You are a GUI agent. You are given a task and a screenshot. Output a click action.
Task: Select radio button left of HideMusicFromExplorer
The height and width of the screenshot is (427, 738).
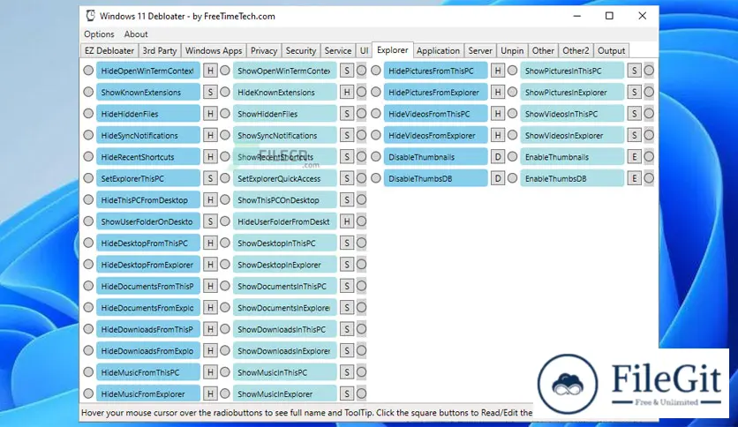click(88, 393)
